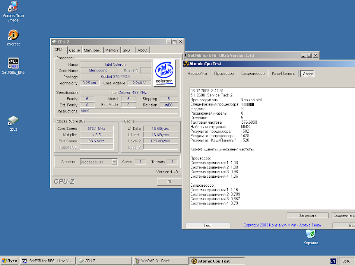Click the Threads value field in CPU-Z

pos(172,162)
